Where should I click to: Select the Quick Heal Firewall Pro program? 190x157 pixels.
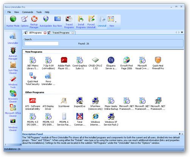(x=158, y=63)
